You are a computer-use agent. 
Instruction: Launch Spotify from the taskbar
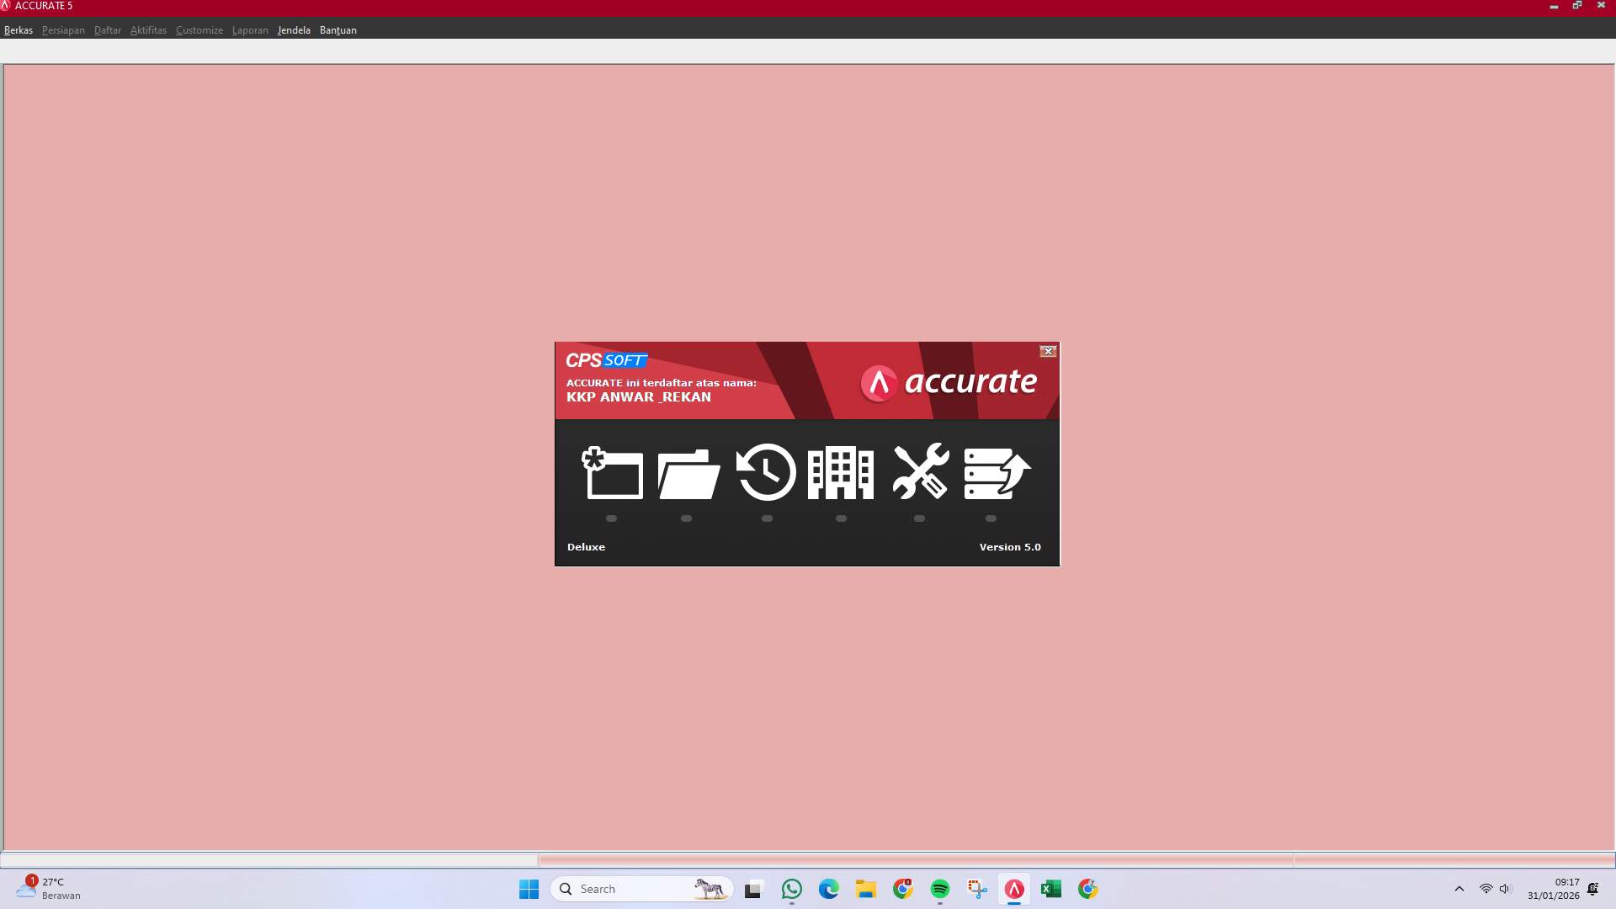pyautogui.click(x=940, y=888)
